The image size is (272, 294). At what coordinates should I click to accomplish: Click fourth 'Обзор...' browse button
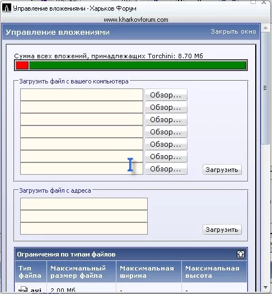click(166, 132)
